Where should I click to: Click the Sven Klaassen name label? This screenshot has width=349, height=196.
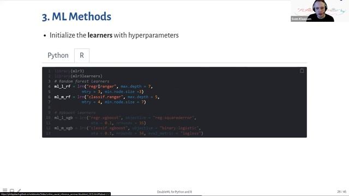pos(301,19)
